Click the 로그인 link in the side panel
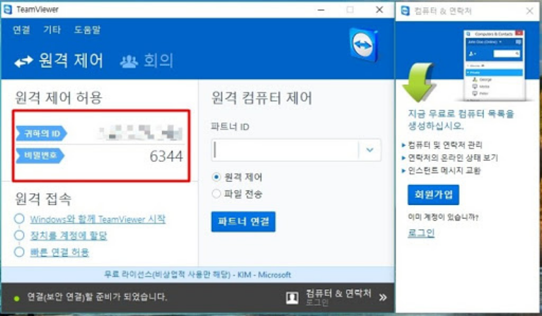542x316 pixels. tap(421, 233)
